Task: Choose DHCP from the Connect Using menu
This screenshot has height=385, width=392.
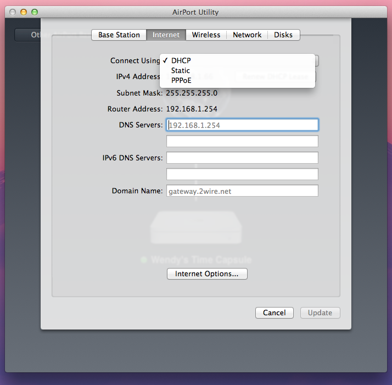Action: pyautogui.click(x=237, y=60)
